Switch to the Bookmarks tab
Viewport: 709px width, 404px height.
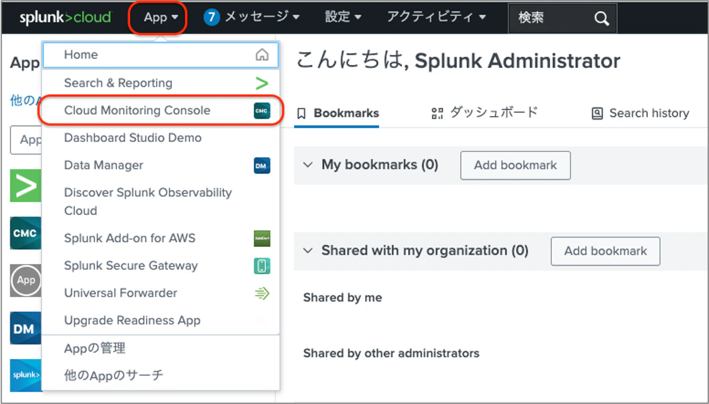(x=338, y=113)
